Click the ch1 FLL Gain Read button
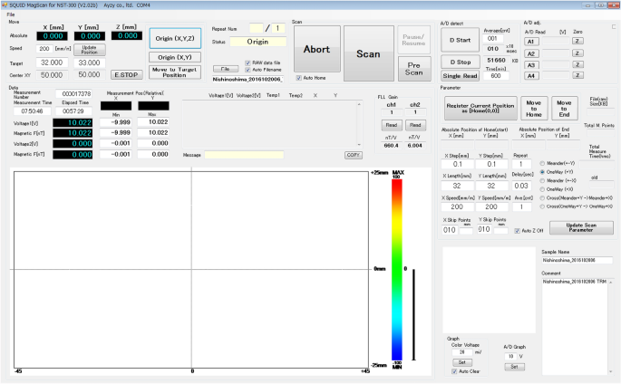 392,125
